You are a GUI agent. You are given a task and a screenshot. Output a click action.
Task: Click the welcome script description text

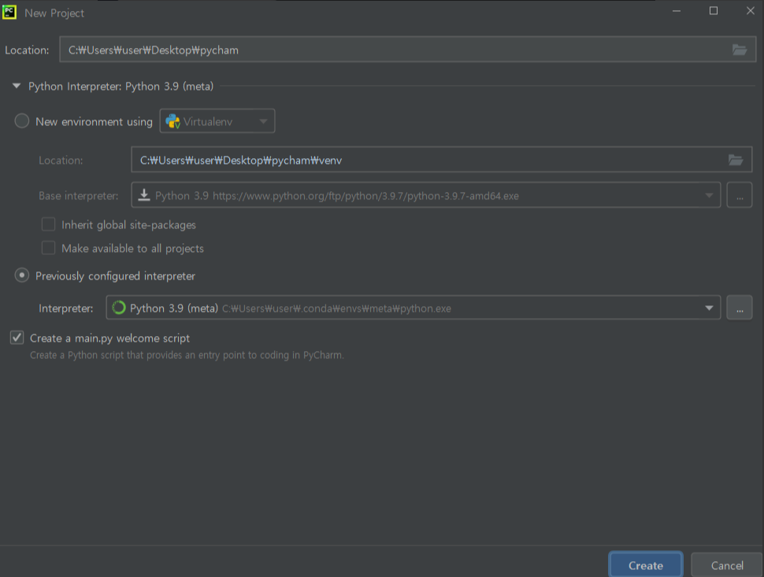tap(187, 355)
